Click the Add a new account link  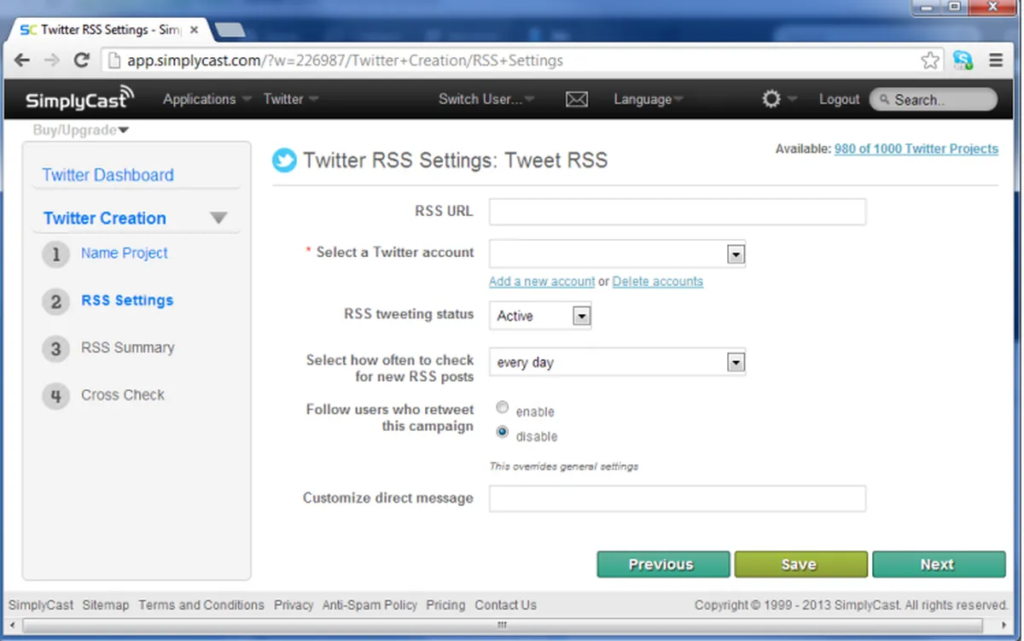point(542,282)
